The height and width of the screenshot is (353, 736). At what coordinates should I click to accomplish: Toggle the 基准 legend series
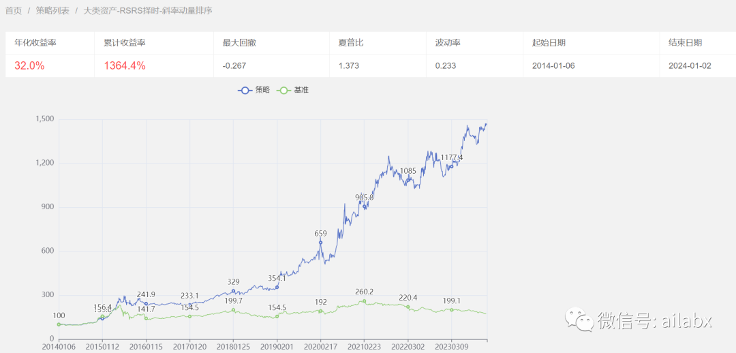[x=293, y=90]
